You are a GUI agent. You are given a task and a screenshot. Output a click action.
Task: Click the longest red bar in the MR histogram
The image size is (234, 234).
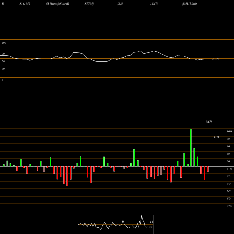[67, 176]
